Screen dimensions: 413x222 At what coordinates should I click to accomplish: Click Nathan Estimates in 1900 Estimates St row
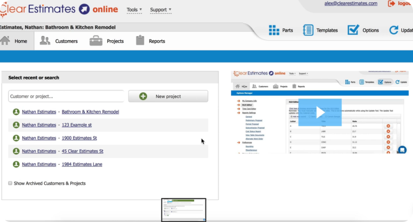(x=39, y=138)
